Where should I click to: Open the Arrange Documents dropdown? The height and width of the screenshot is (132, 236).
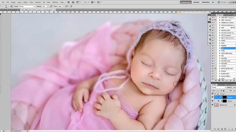tap(93, 2)
